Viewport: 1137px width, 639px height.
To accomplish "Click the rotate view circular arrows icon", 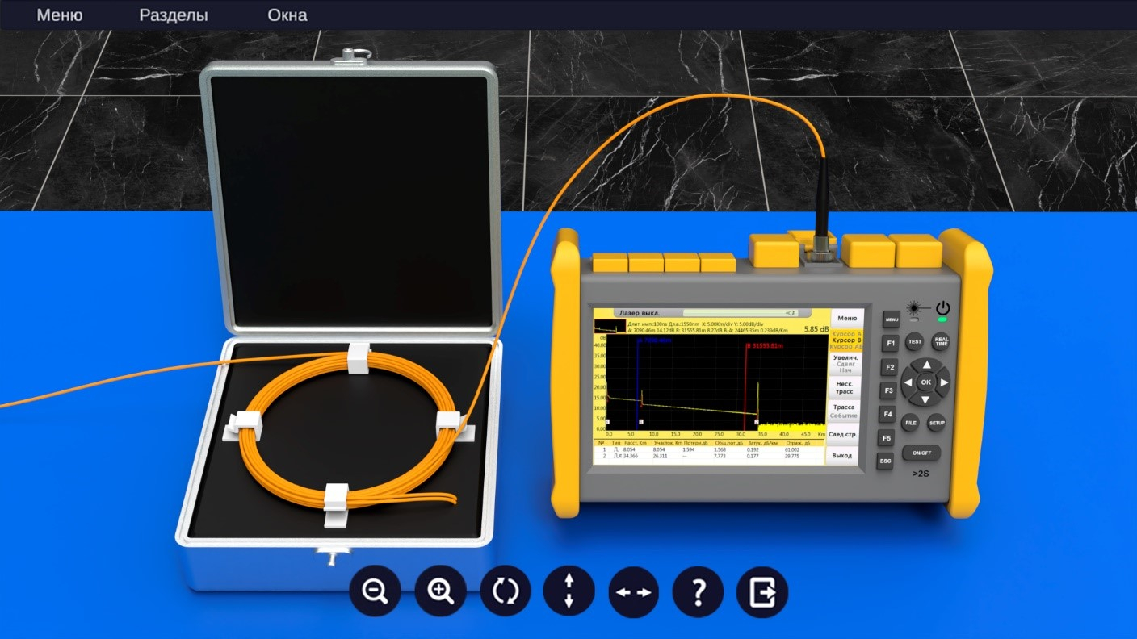I will [505, 591].
